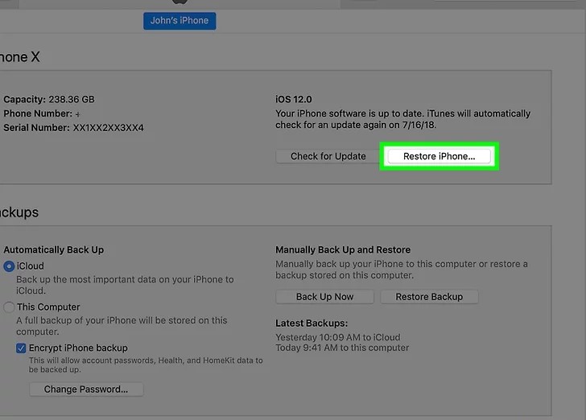Screen dimensions: 586x420
Task: Click the Restore iPhone... button
Action: pos(439,156)
